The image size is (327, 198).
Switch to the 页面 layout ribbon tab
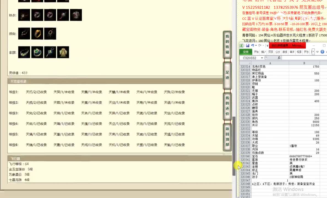(271, 52)
